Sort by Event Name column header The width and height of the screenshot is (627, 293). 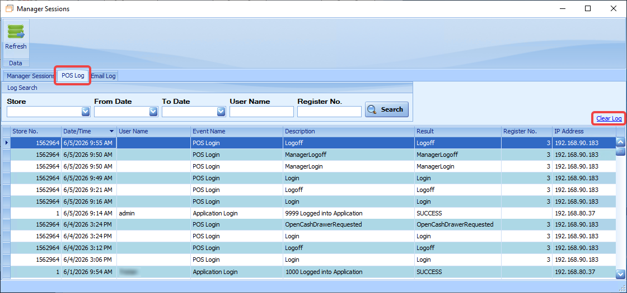(237, 131)
